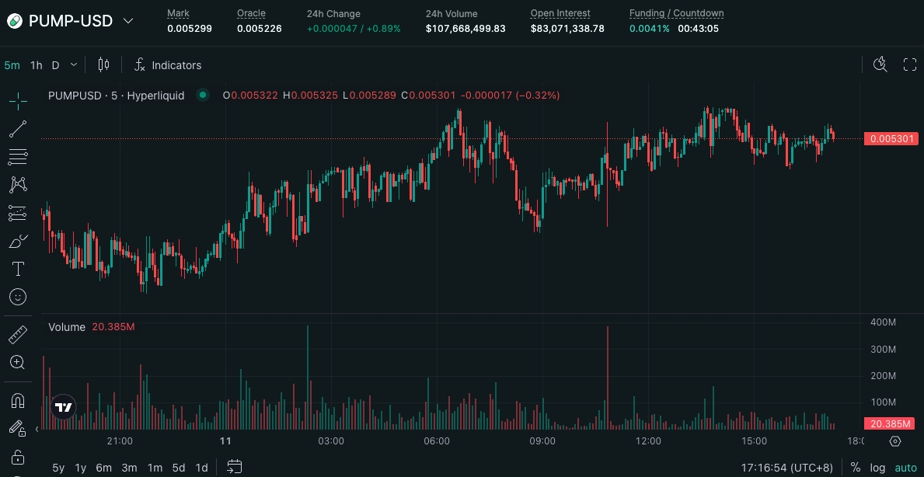Open the time interval dropdown chevron

(74, 65)
